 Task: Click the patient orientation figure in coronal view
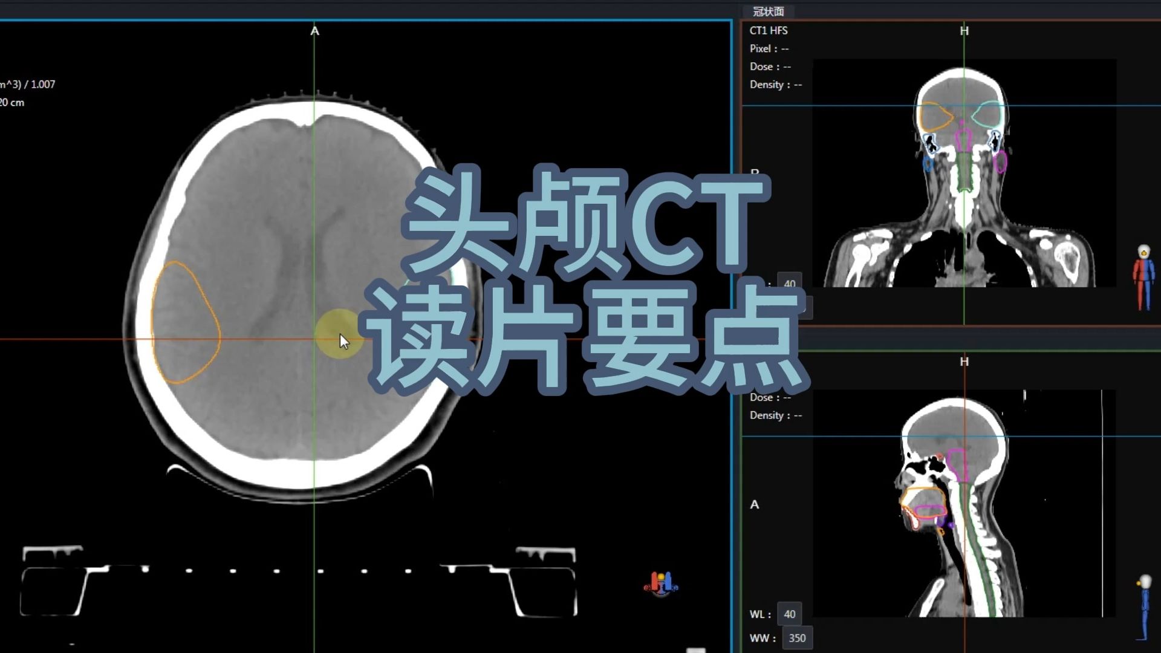[1143, 278]
